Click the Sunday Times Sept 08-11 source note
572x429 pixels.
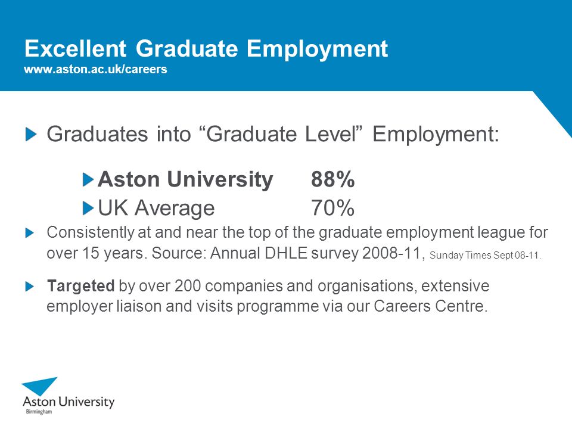(485, 256)
